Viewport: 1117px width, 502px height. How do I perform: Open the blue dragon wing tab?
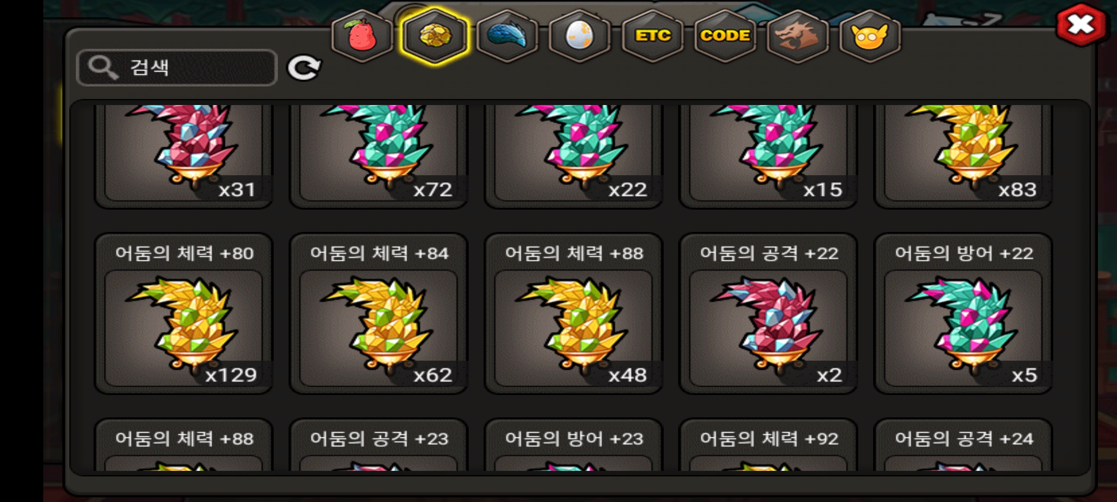pyautogui.click(x=507, y=36)
